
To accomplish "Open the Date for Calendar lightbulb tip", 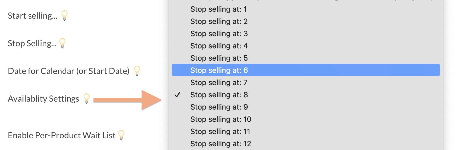I will pyautogui.click(x=137, y=70).
